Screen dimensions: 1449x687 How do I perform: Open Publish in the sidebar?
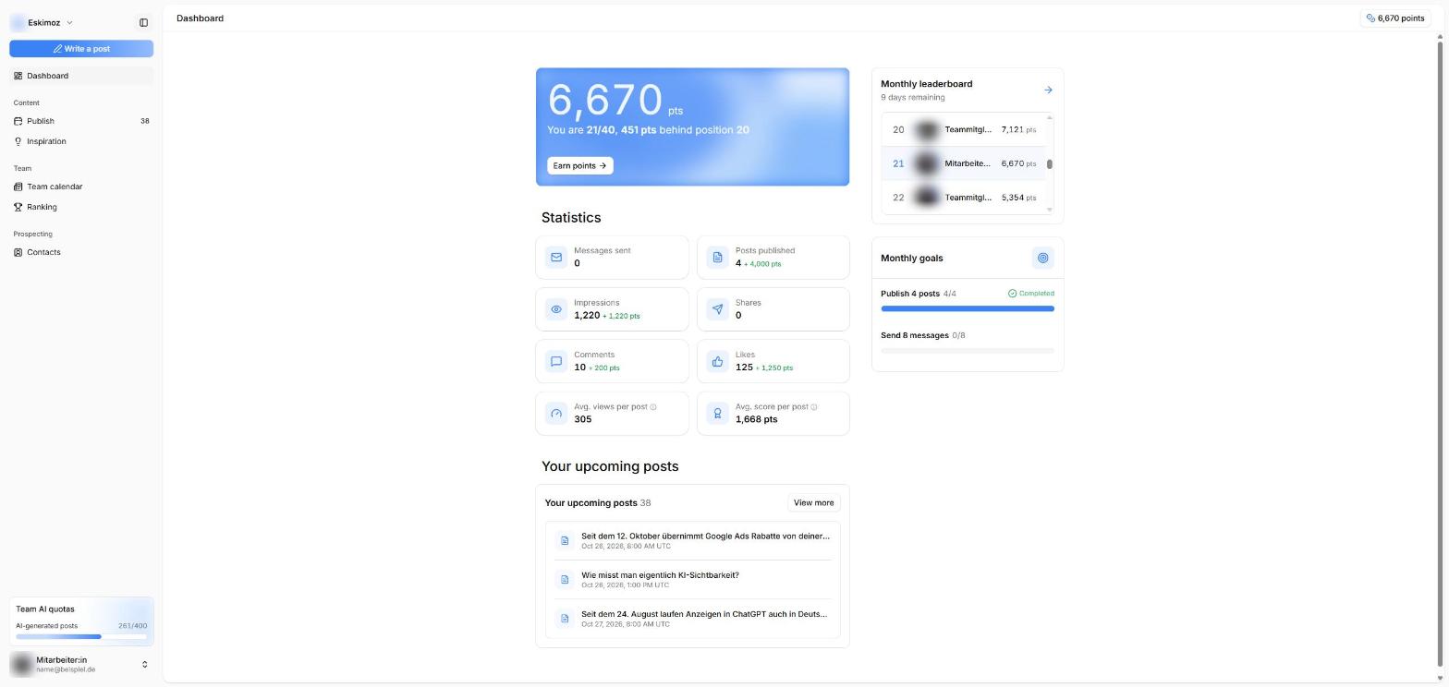pyautogui.click(x=81, y=121)
